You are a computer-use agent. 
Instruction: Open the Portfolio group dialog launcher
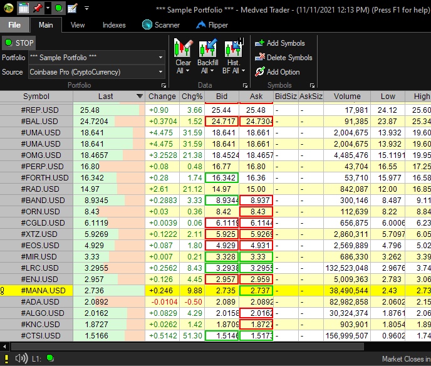tap(164, 85)
